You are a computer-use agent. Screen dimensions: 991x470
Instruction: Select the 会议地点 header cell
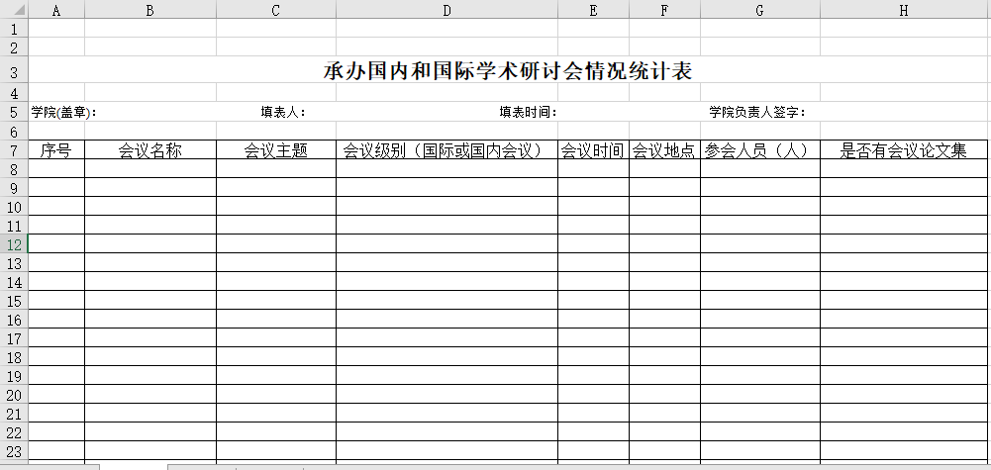(x=664, y=150)
